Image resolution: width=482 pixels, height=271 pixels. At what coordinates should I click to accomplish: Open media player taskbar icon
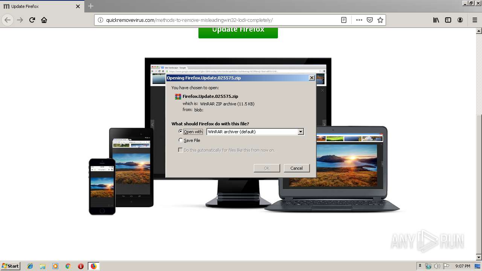click(x=55, y=266)
